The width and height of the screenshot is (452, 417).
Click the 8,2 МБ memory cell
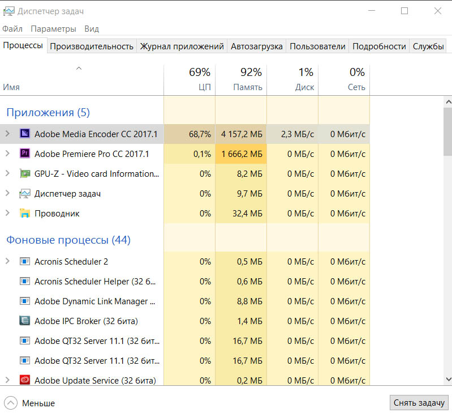point(241,174)
